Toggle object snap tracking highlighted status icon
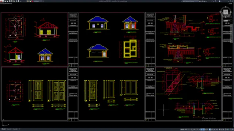 [201, 130]
